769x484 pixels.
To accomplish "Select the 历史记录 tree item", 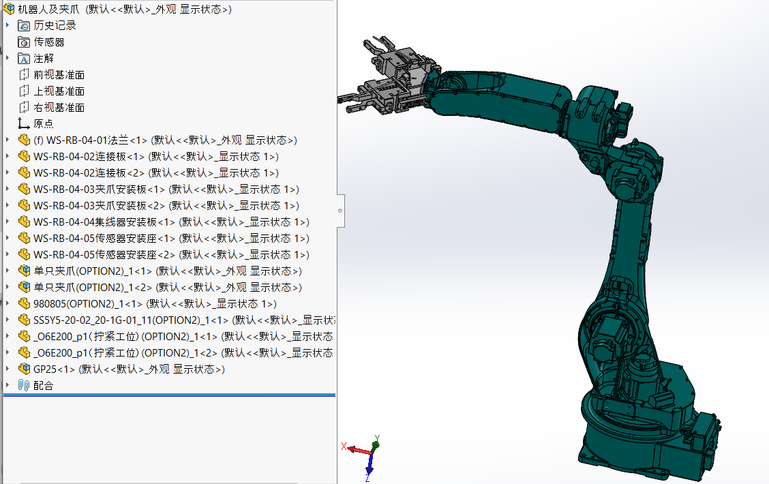I will pyautogui.click(x=55, y=25).
